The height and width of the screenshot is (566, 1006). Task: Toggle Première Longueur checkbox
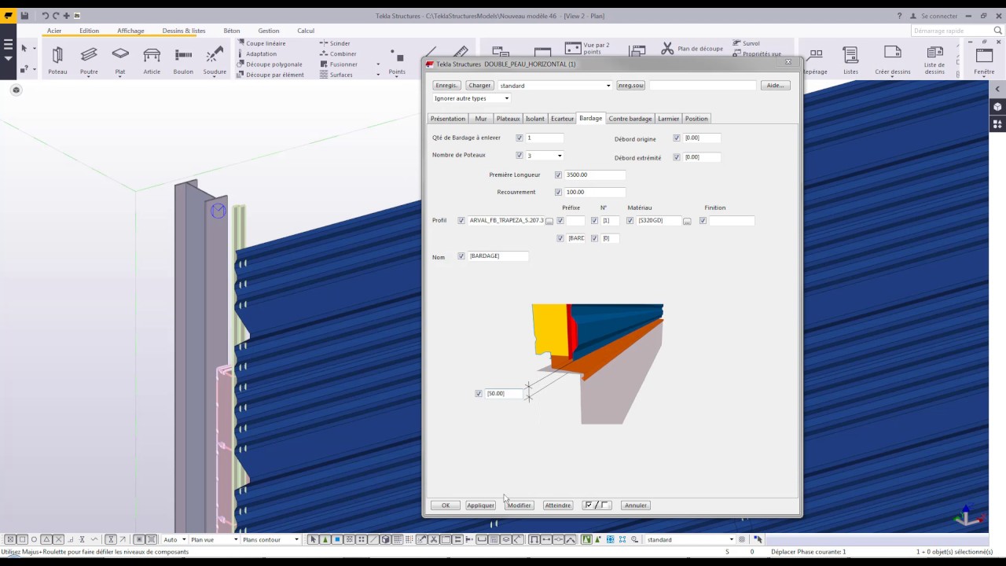(x=559, y=175)
